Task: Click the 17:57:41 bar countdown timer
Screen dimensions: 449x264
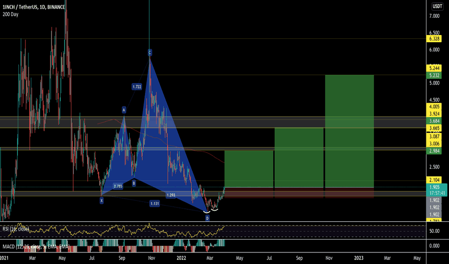Action: (x=436, y=193)
